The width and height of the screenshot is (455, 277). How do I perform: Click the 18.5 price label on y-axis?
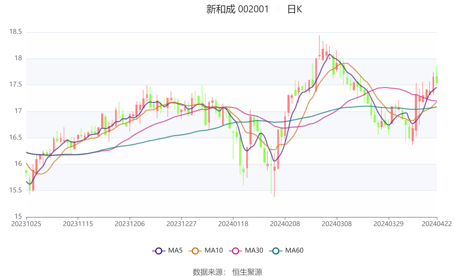click(x=16, y=32)
